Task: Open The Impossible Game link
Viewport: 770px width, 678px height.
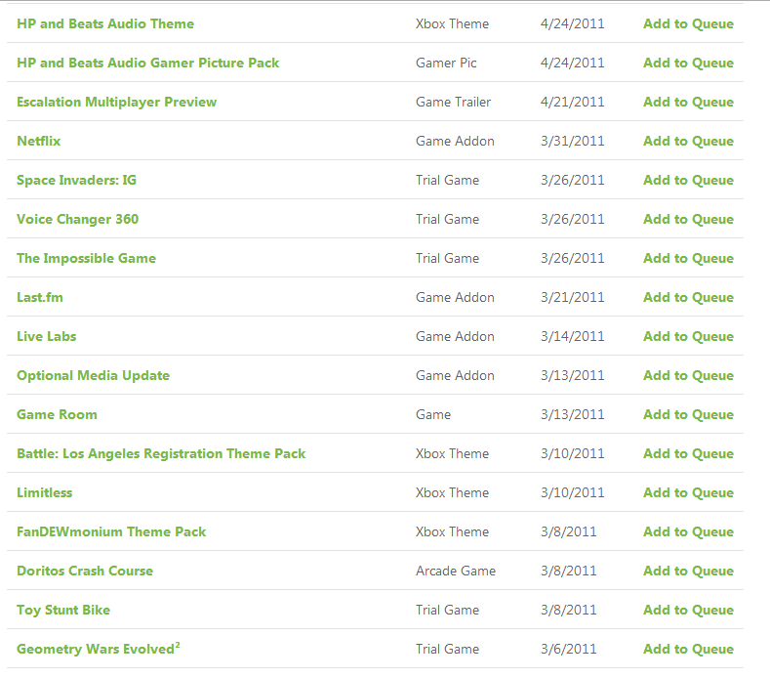Action: [87, 258]
